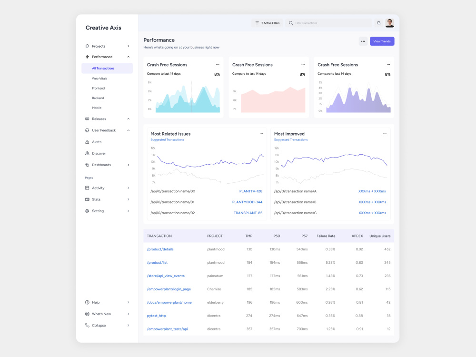Expand the Setting section

(x=127, y=211)
